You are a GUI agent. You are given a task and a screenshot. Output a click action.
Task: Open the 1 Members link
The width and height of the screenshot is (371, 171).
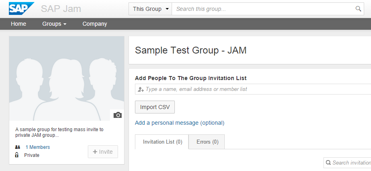37,147
